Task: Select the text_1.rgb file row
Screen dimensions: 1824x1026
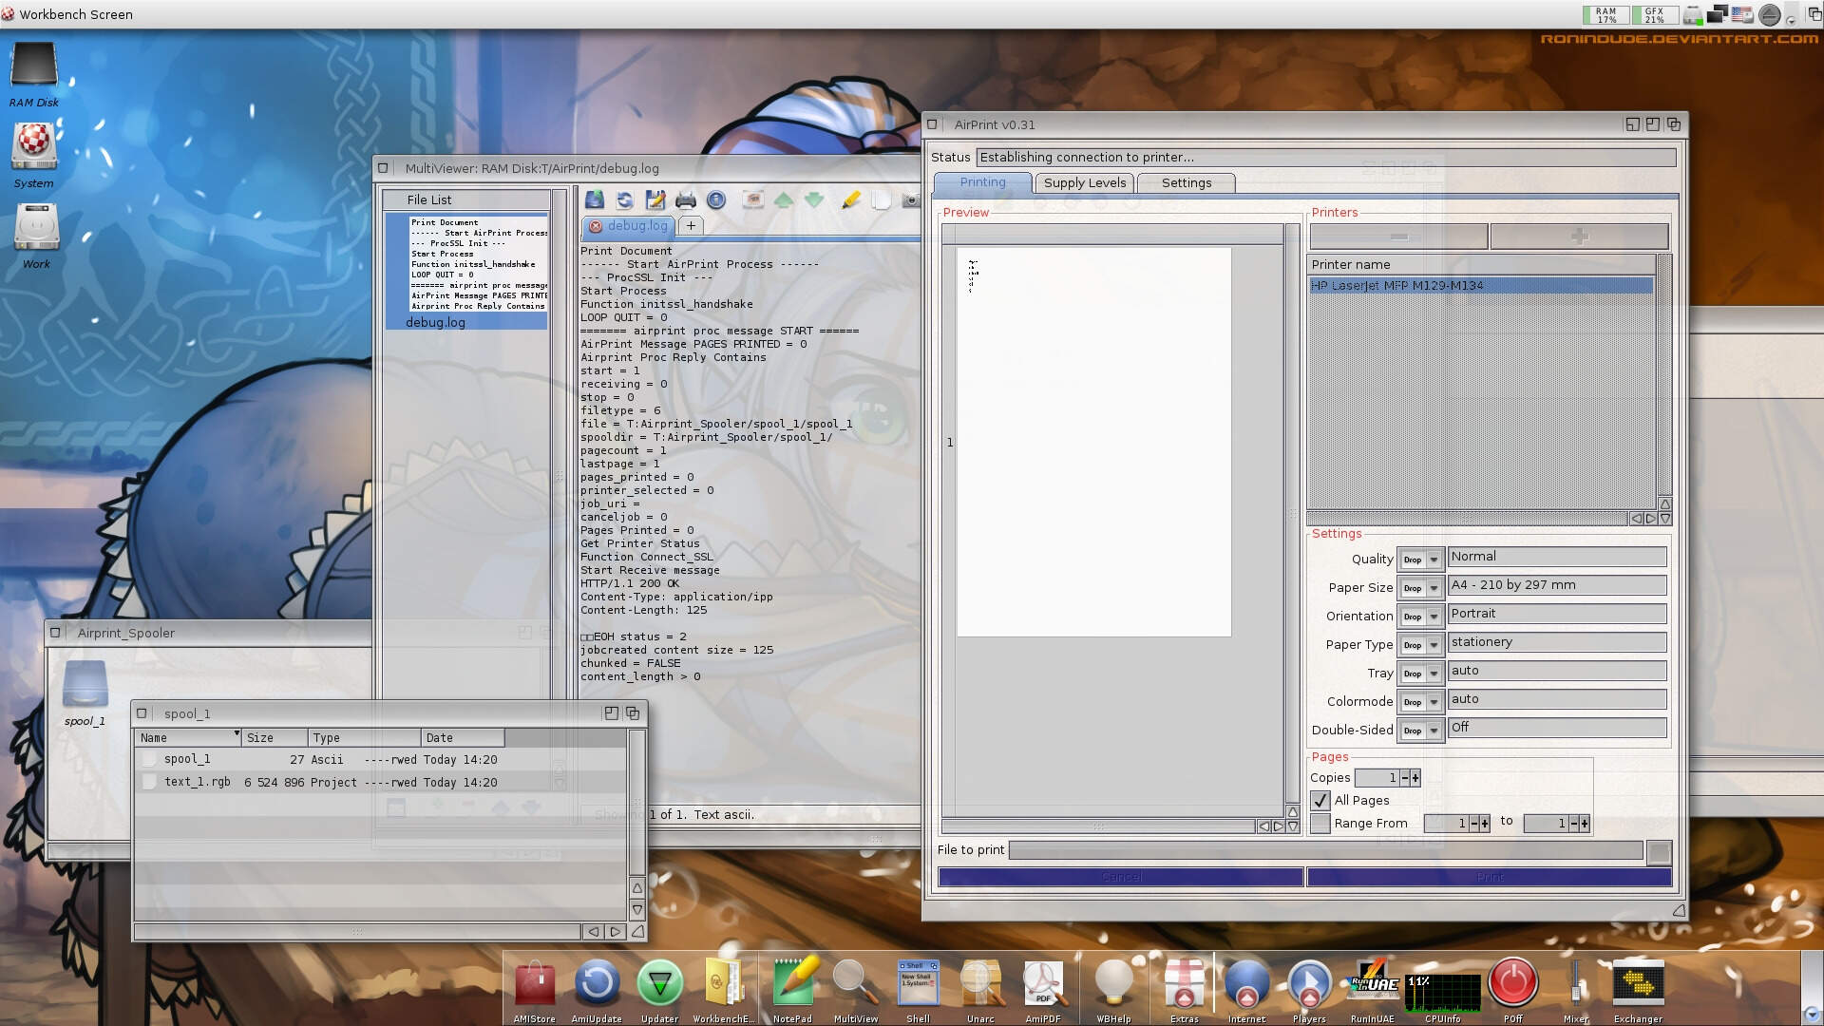Action: 380,782
